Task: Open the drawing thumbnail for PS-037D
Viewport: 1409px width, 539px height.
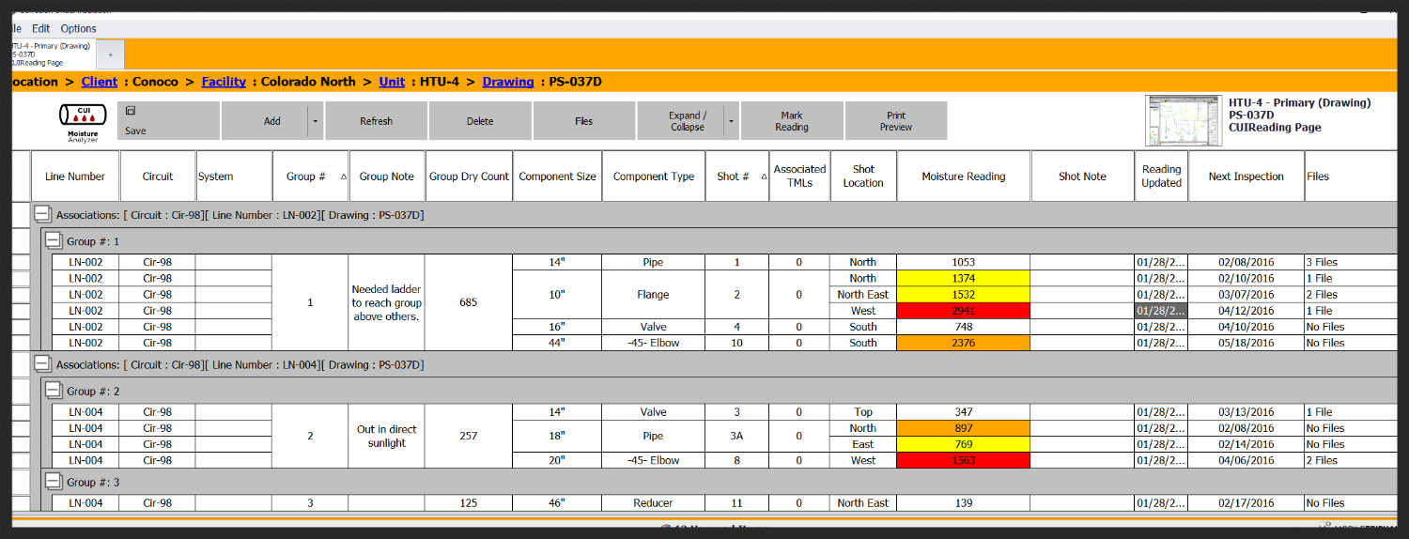Action: tap(1184, 121)
